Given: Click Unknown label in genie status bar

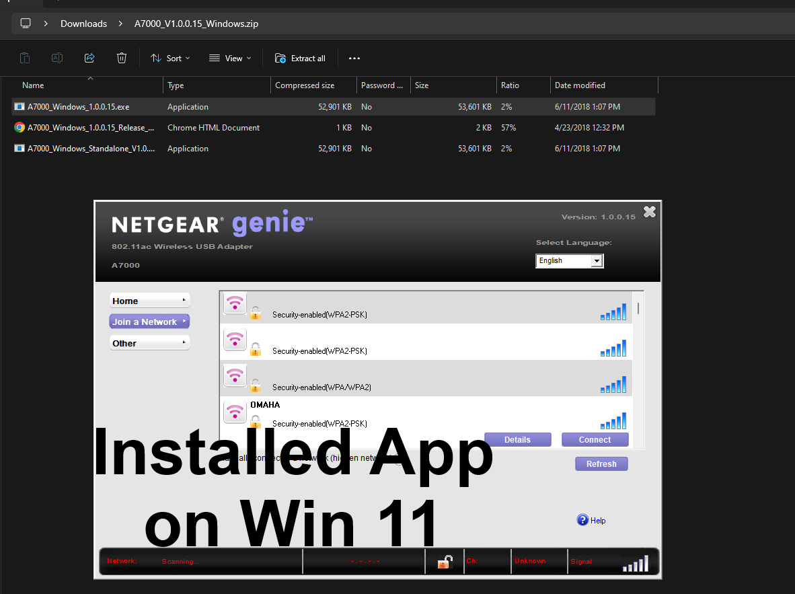Looking at the screenshot, I should [x=531, y=561].
